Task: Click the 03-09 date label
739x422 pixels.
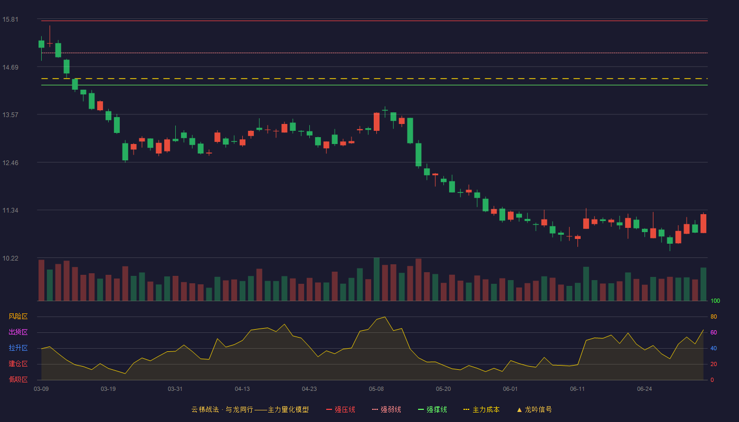Action: click(41, 389)
